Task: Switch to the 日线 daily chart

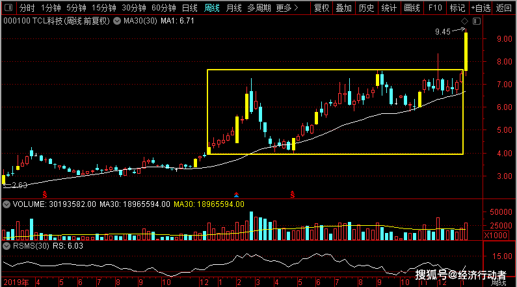Action: pos(190,8)
